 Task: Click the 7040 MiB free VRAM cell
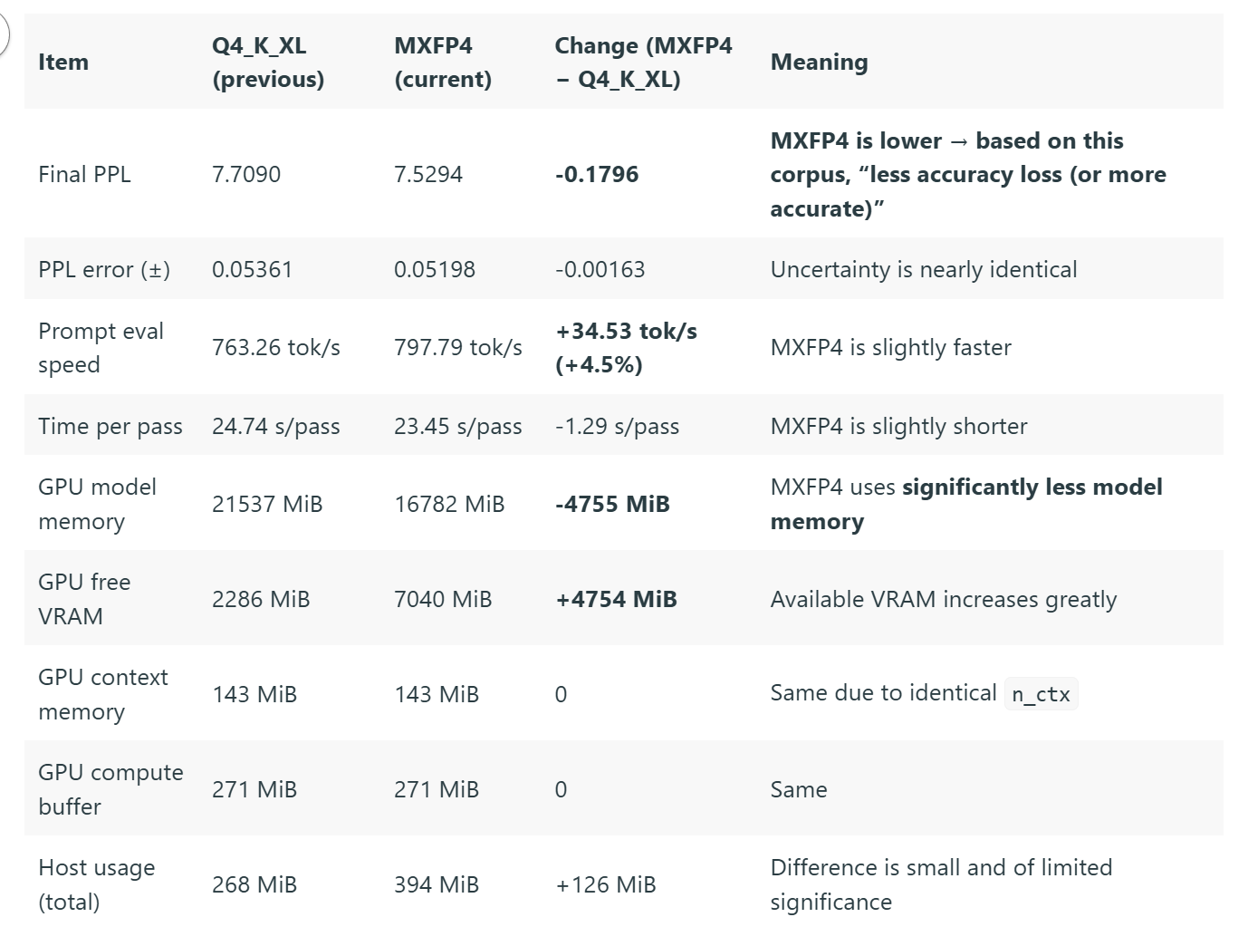point(443,599)
